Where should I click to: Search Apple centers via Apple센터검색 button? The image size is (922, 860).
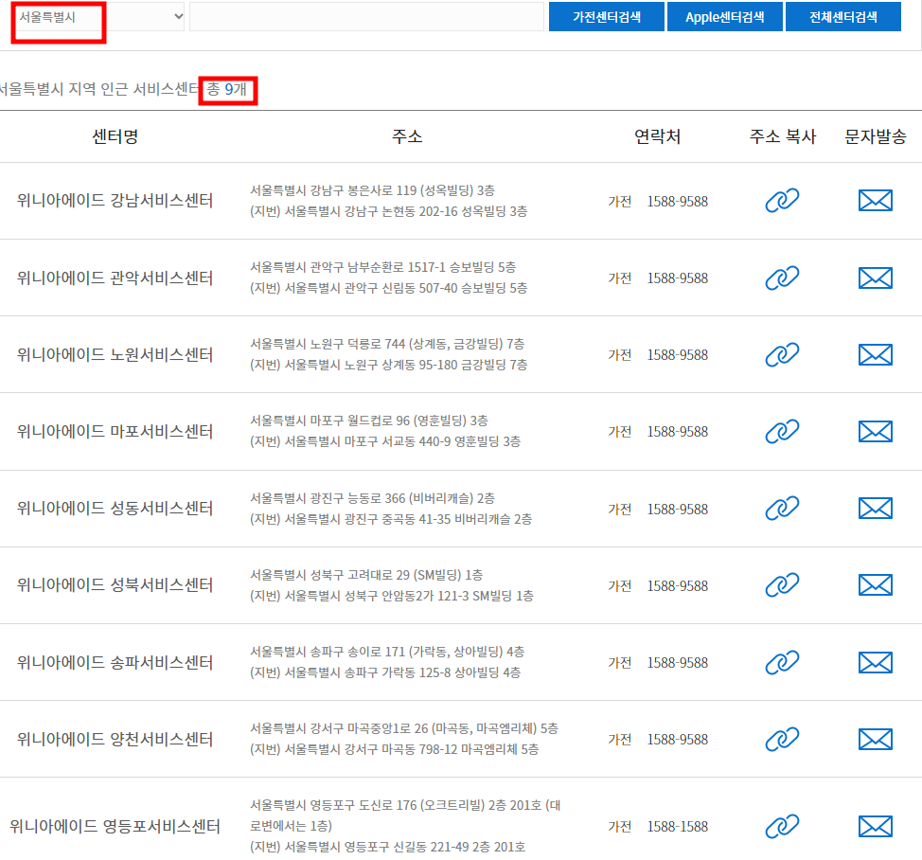pyautogui.click(x=724, y=16)
